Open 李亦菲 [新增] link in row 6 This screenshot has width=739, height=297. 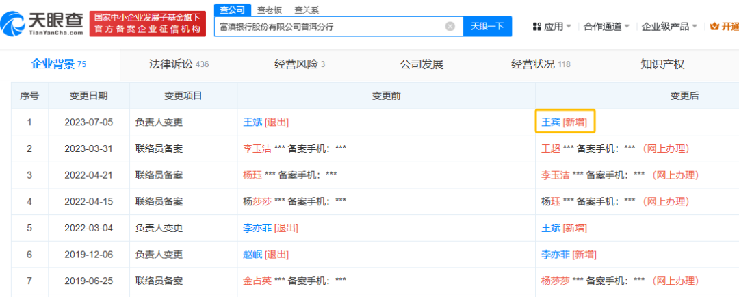tap(569, 255)
